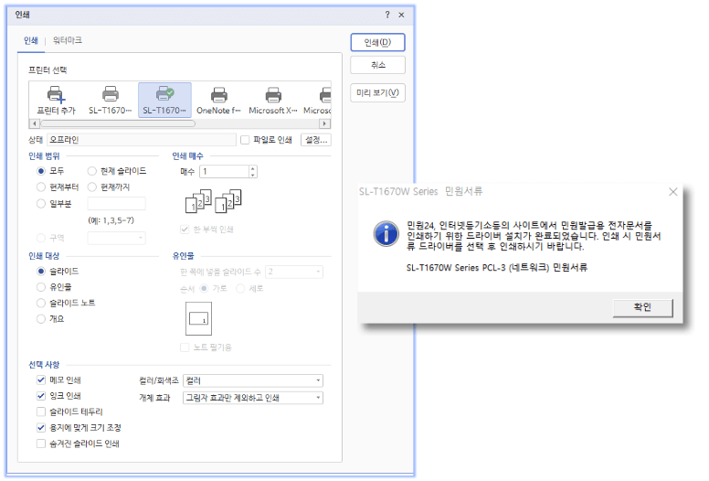Click 'SL-T1670W Series PCL-3 (네트워크) 민원서류' text

click(x=496, y=267)
